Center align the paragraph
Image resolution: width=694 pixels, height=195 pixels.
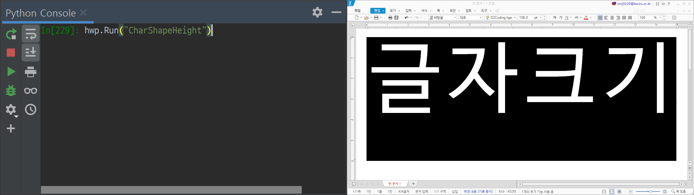tap(612, 18)
